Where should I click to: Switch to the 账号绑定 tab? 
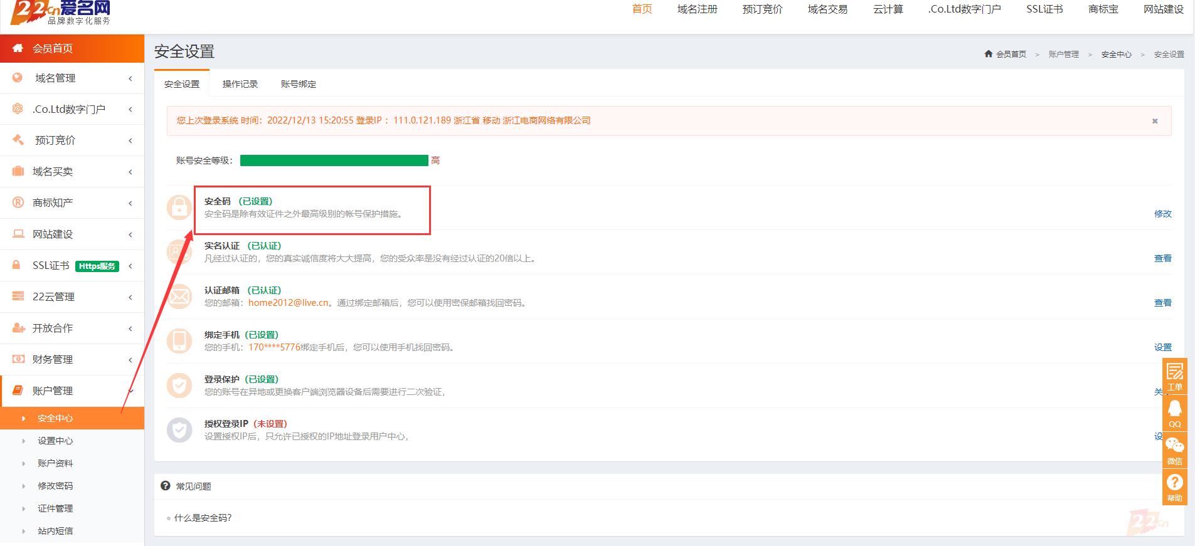pos(299,84)
